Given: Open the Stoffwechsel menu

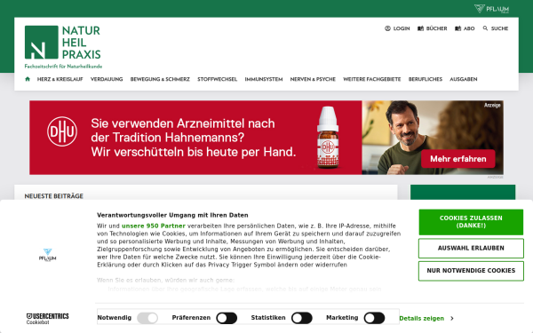Looking at the screenshot, I should [218, 79].
